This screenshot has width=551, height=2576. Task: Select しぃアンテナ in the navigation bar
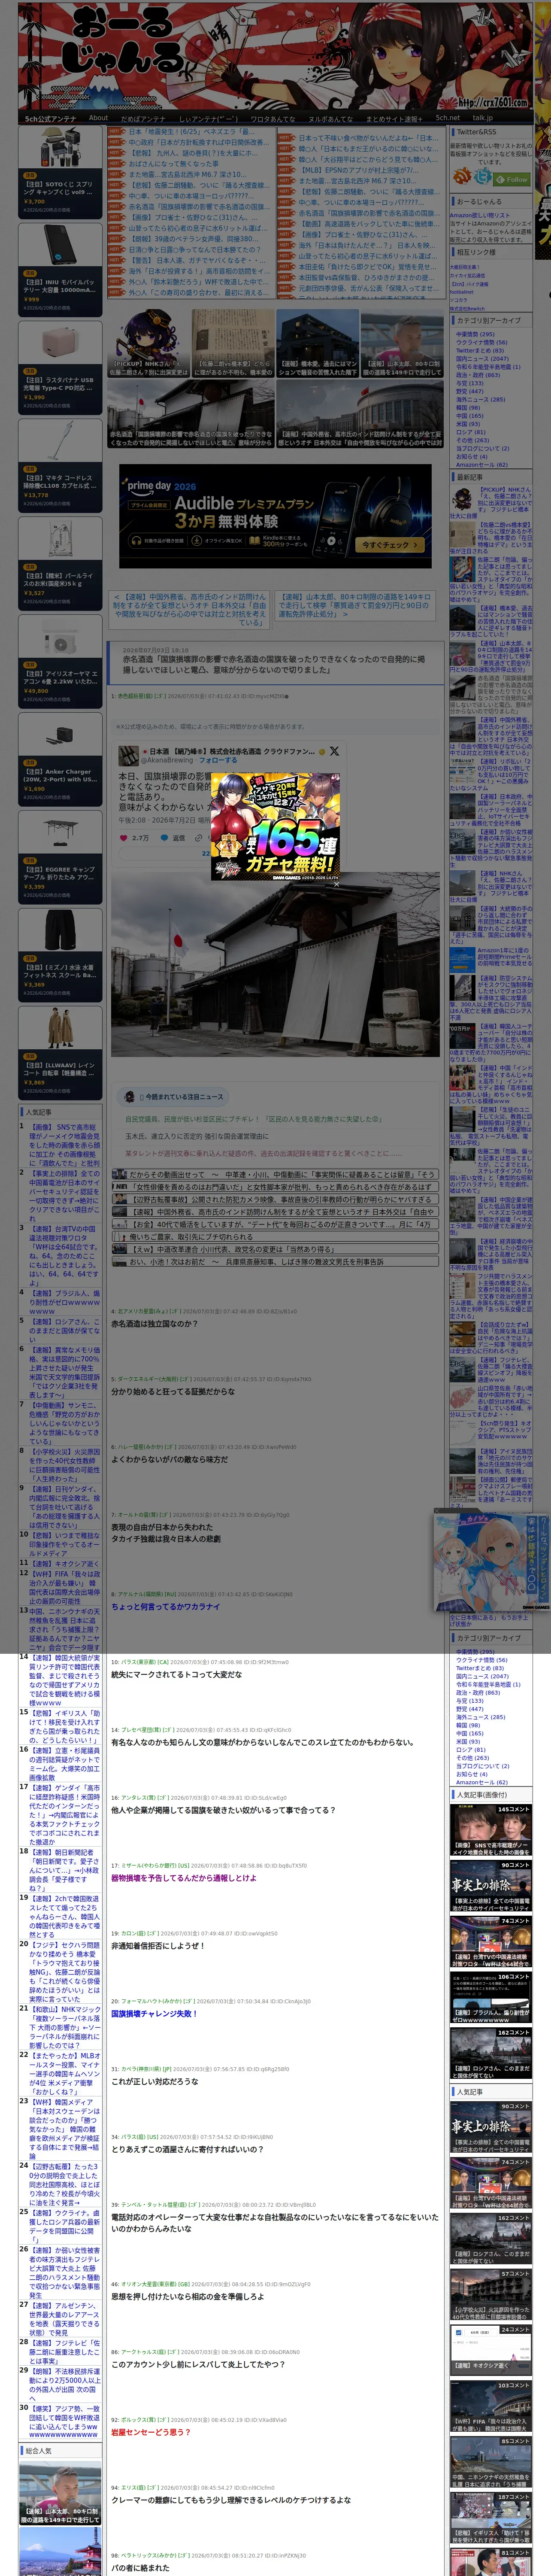(208, 118)
